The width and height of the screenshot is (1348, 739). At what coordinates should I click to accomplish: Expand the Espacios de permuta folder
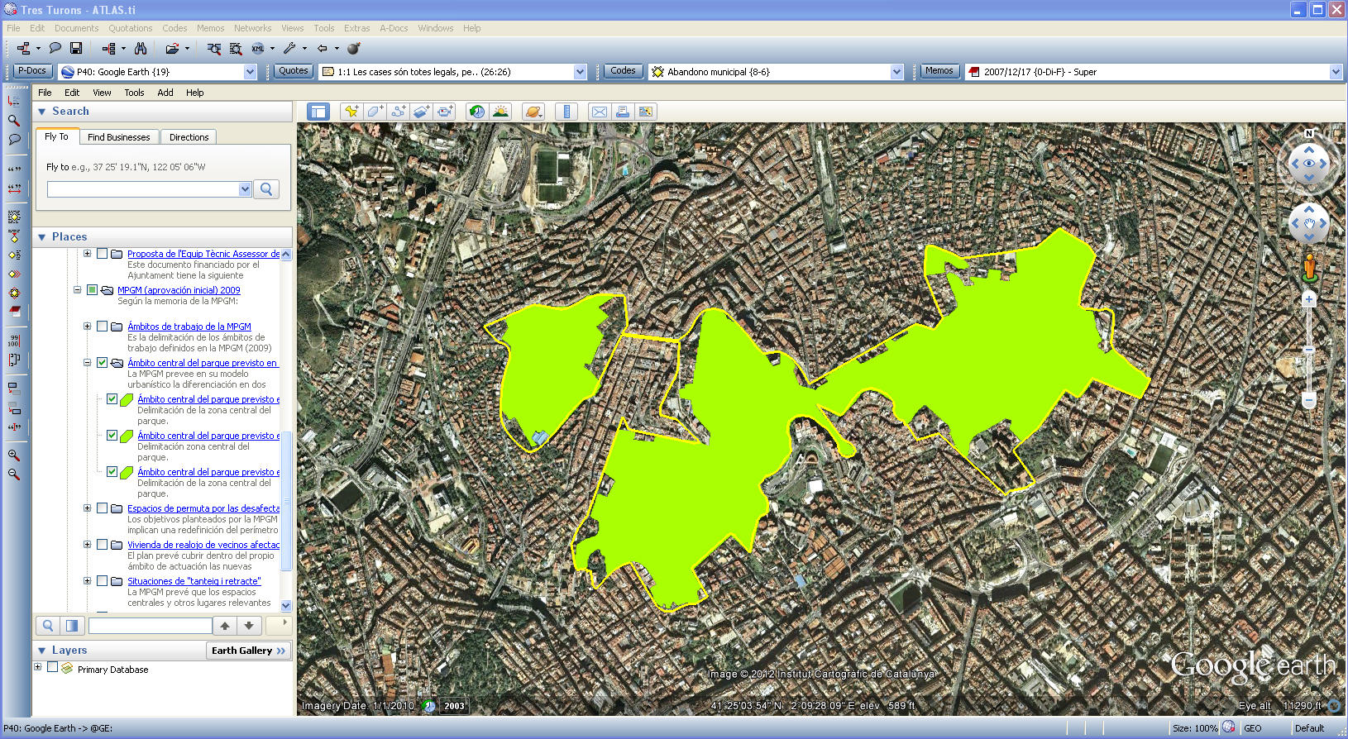tap(88, 508)
